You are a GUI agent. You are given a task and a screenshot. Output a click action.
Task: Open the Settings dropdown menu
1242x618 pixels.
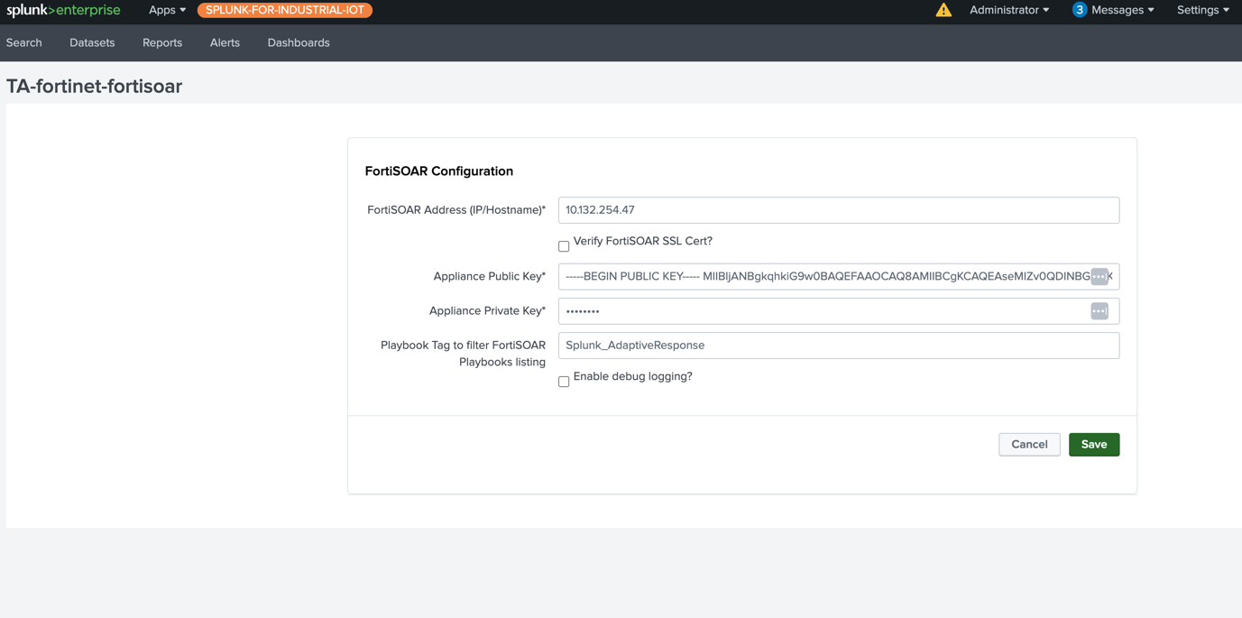1202,10
